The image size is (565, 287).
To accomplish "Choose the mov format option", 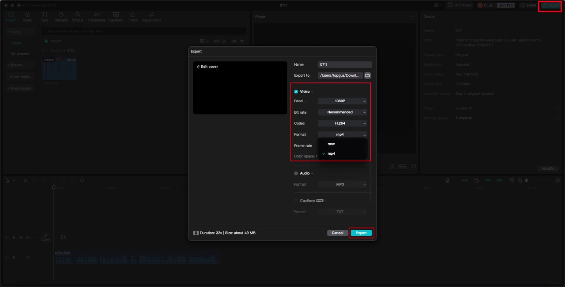I will (x=342, y=144).
